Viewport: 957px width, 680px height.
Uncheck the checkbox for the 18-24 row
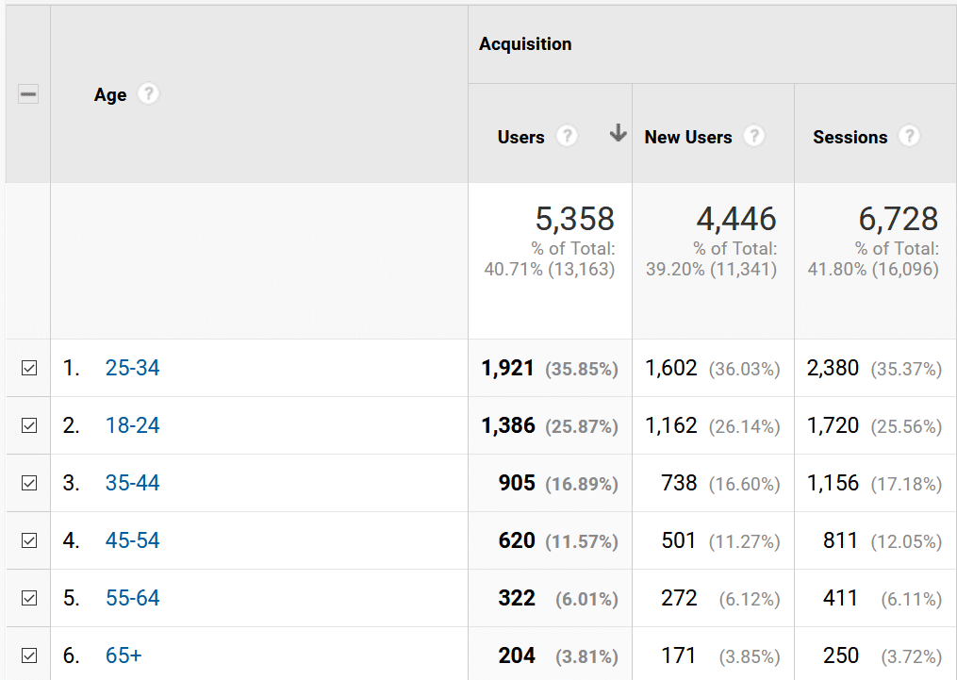(27, 425)
